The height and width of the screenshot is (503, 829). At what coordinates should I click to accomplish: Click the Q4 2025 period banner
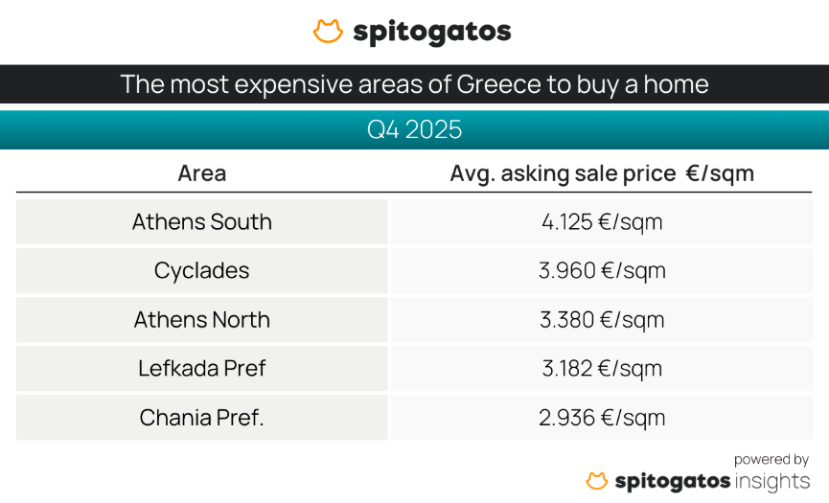tap(414, 129)
